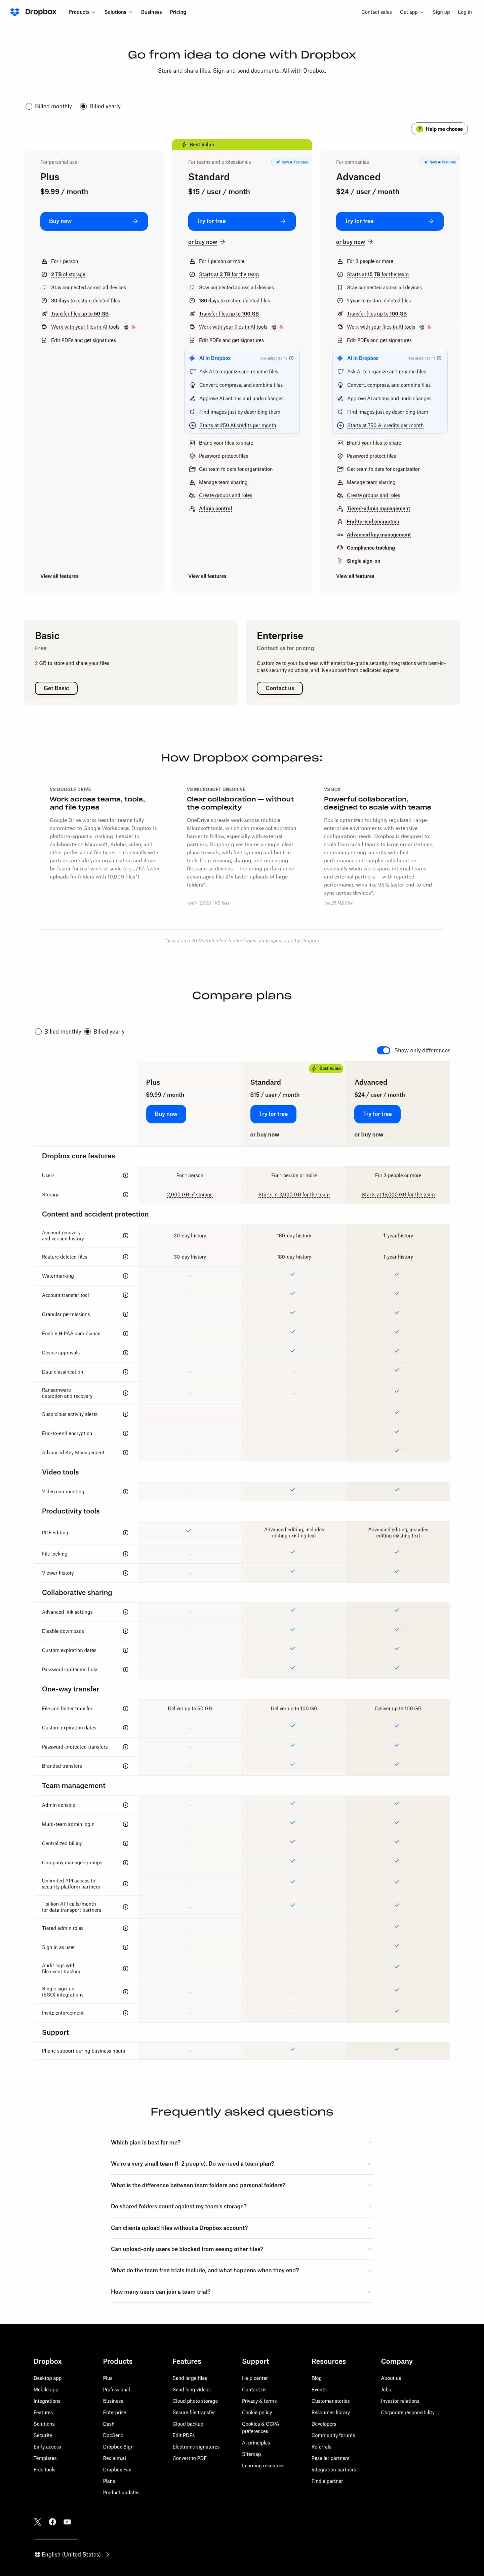Open the Solutions dropdown in the top navigation
The image size is (484, 2576).
point(118,12)
